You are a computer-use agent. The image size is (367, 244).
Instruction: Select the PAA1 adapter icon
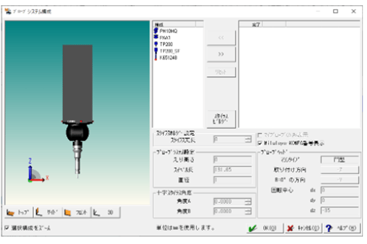pyautogui.click(x=155, y=37)
